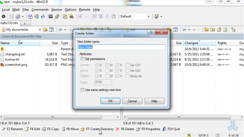Sort remote files by Changed column
The height and width of the screenshot is (137, 244).
click(199, 43)
